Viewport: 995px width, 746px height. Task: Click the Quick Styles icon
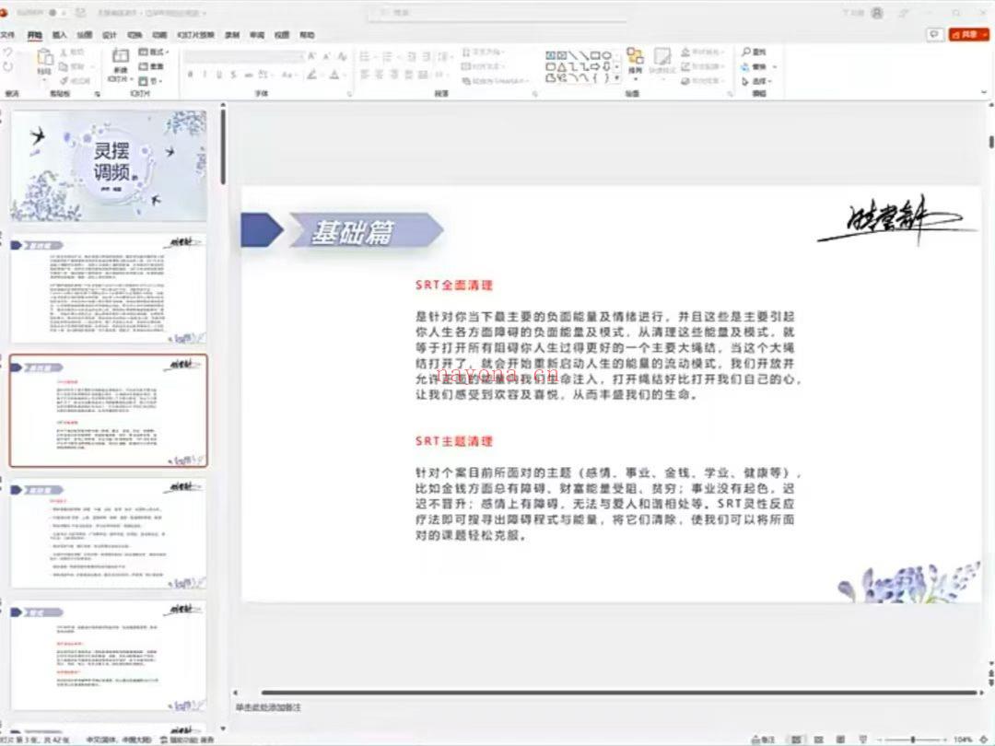tap(661, 58)
